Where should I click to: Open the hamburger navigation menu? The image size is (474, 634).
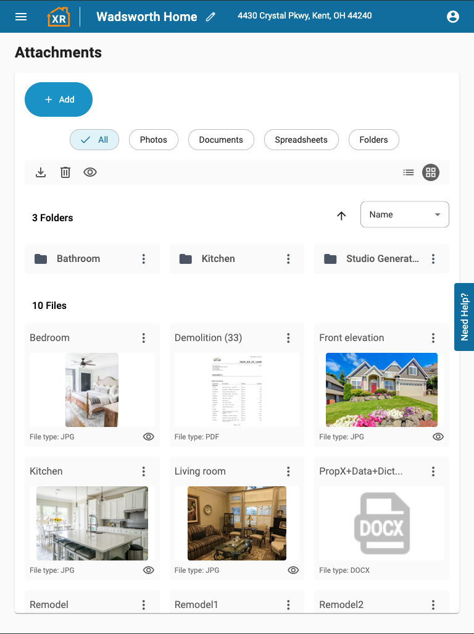tap(21, 17)
